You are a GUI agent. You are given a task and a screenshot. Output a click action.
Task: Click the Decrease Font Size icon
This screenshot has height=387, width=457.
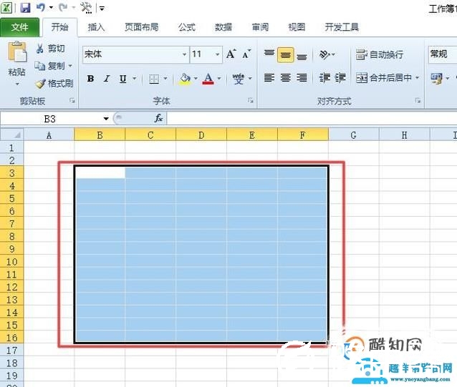[246, 54]
